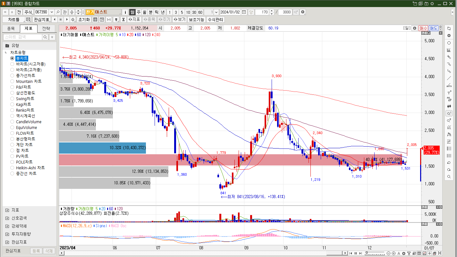The image size is (457, 257).
Task: Expand the 지표 section in side panel
Action: click(7, 210)
